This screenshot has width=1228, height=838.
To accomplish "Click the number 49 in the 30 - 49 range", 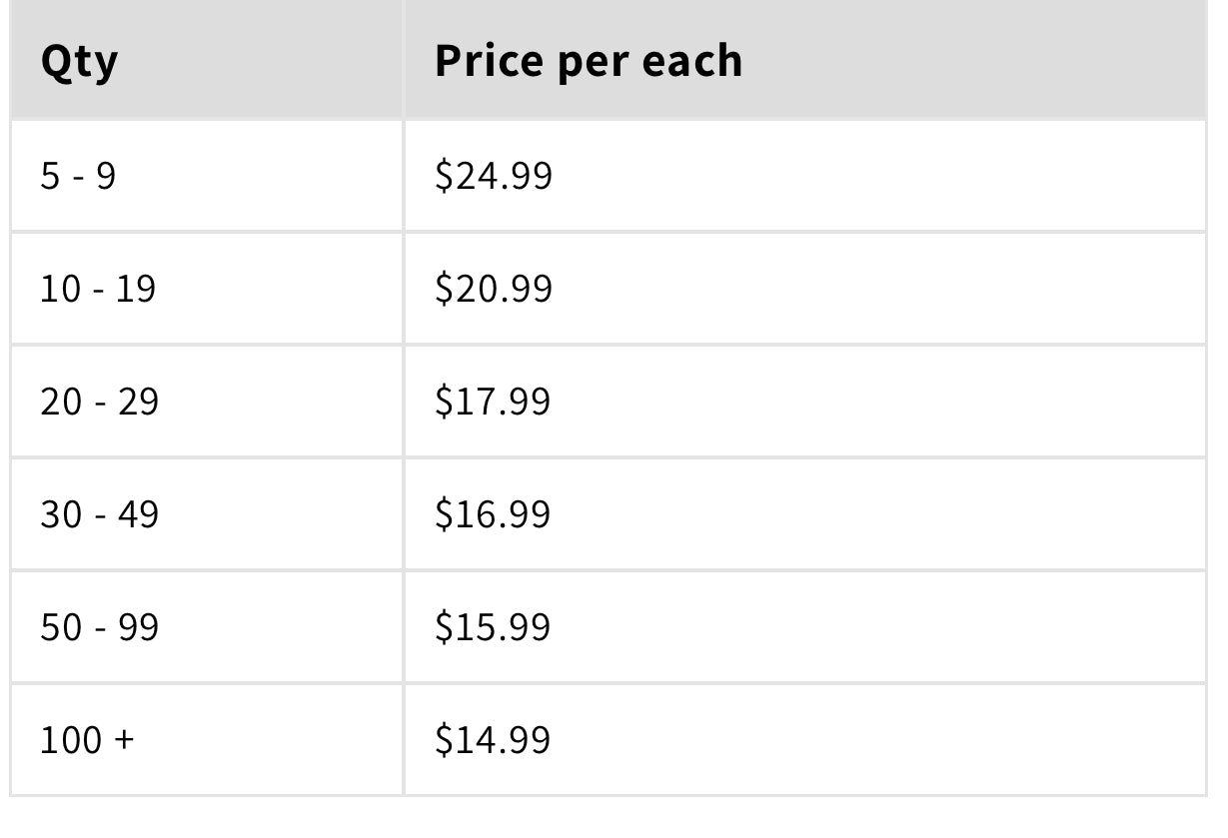I will pos(140,515).
